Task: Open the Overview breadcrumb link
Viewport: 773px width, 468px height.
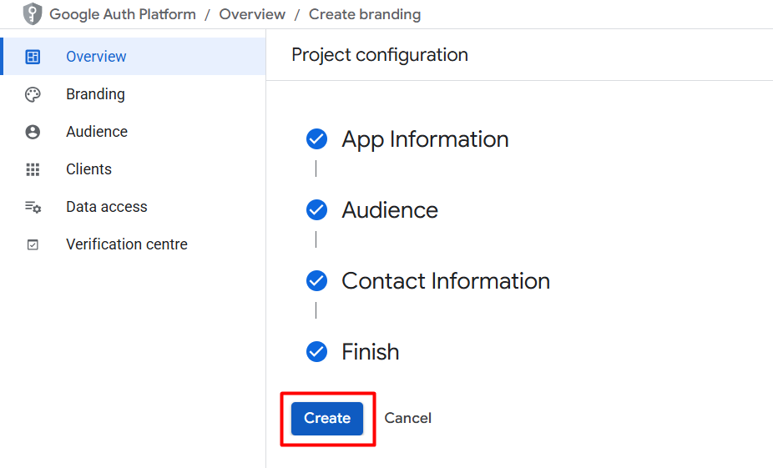Action: pos(252,14)
